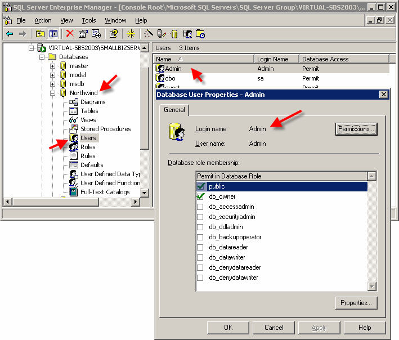Open the View menu
Viewport: 399px width, 340px height.
(66, 20)
